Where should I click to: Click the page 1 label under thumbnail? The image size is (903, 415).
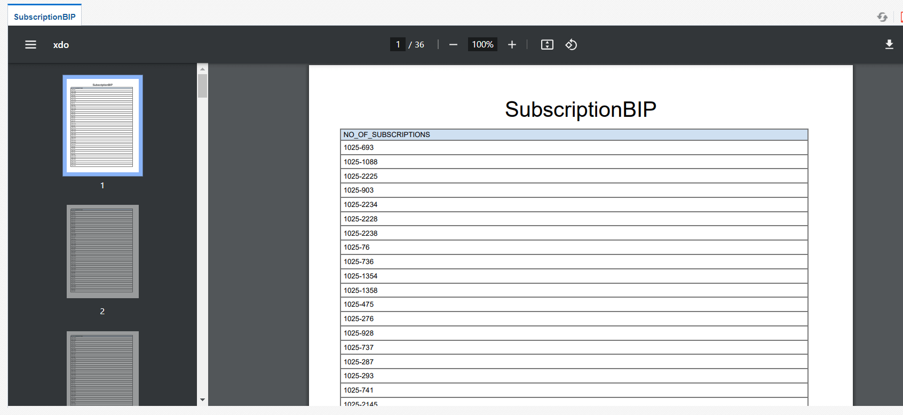coord(102,186)
